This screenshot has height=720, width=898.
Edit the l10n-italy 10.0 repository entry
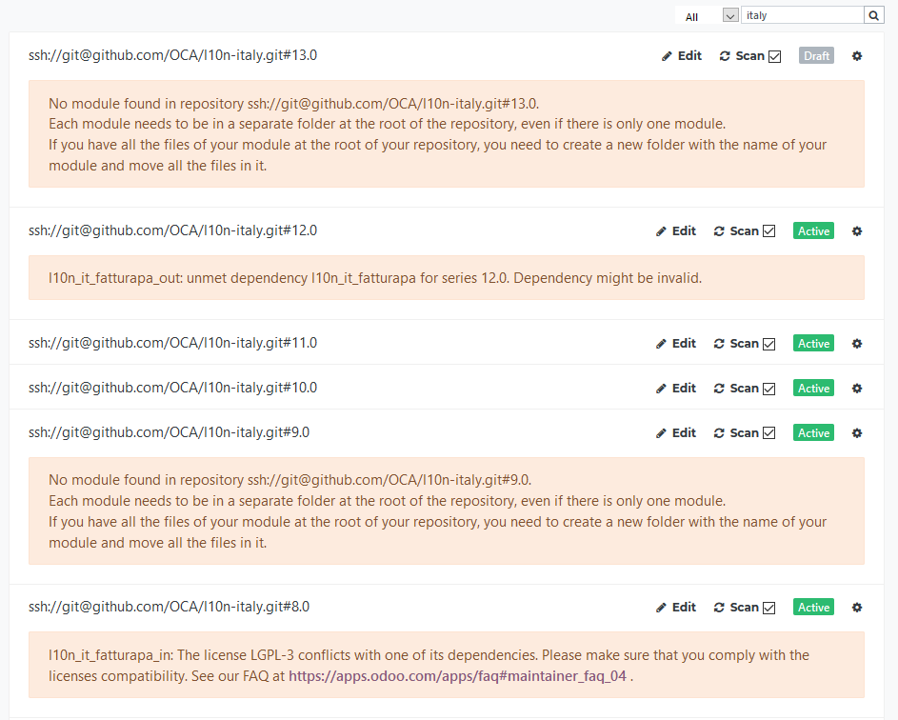pos(676,389)
